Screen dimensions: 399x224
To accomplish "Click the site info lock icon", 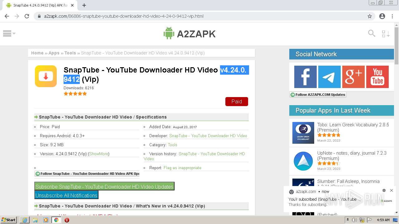I will pos(39,16).
